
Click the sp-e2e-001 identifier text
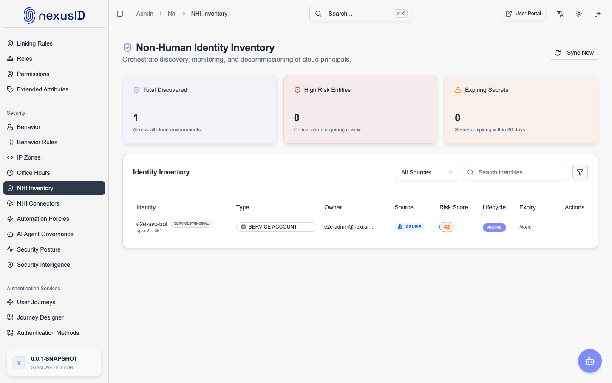(149, 231)
